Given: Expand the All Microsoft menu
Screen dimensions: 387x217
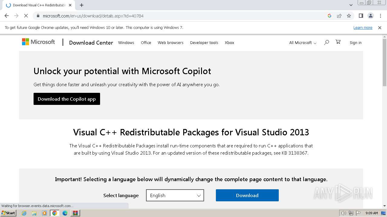Looking at the screenshot, I should click(303, 43).
